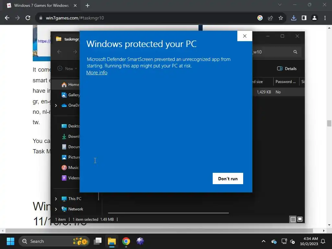Screen dimensions: 332x249
Task: Open Downloads folder in the sidebar
Action: (x=70, y=136)
